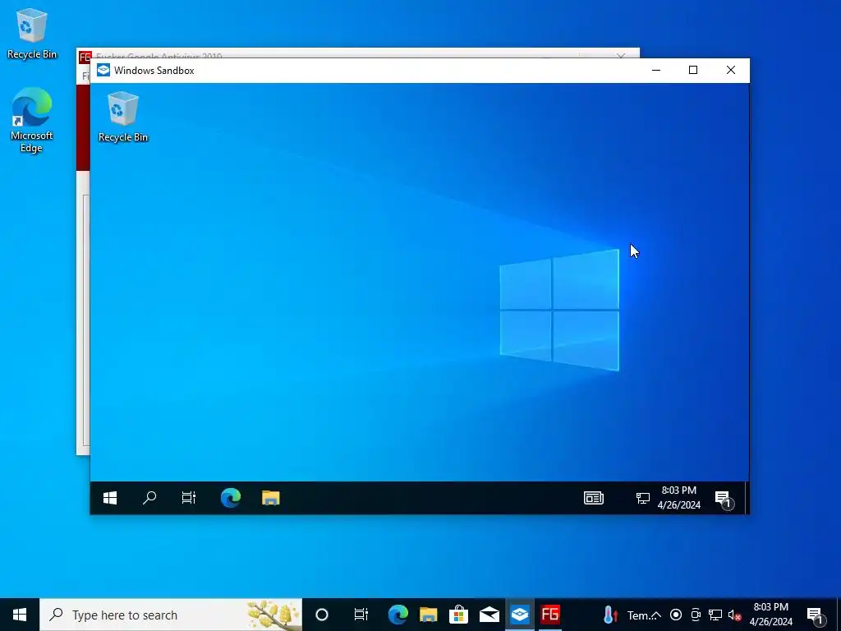Switch to Windows Sandbox taskbar button
841x631 pixels.
[520, 615]
